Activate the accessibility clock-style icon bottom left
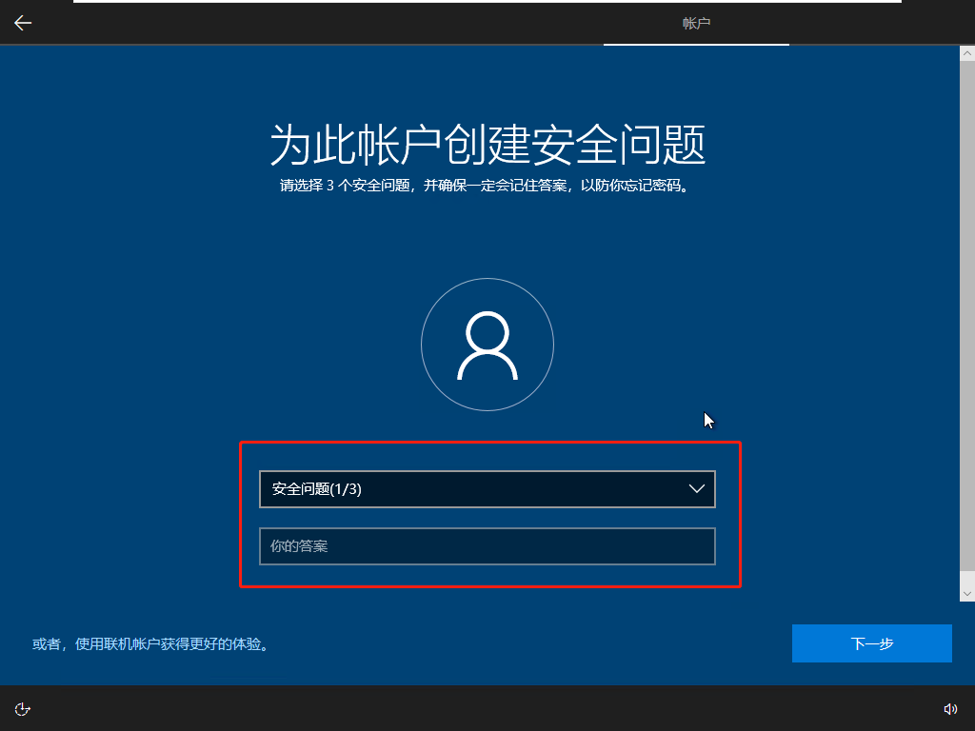 click(22, 708)
